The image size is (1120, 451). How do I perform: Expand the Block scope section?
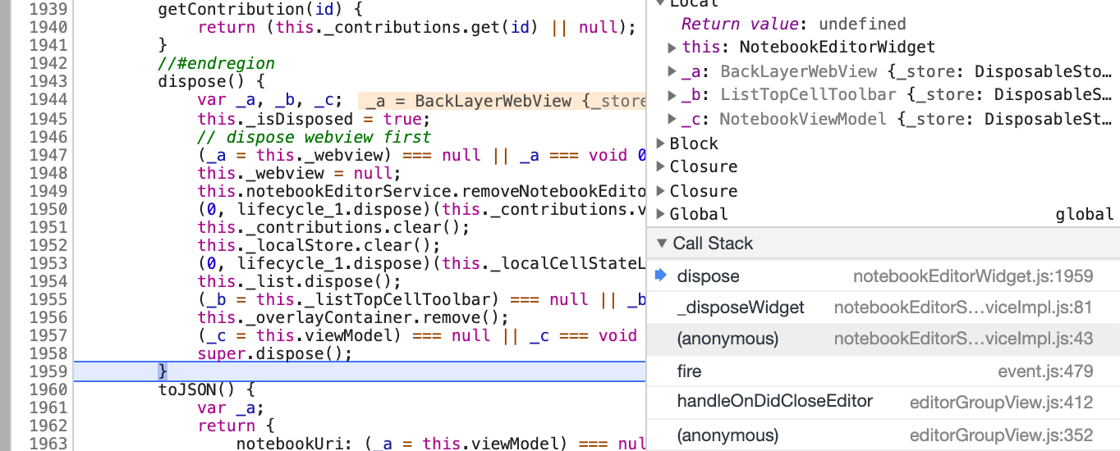click(662, 143)
